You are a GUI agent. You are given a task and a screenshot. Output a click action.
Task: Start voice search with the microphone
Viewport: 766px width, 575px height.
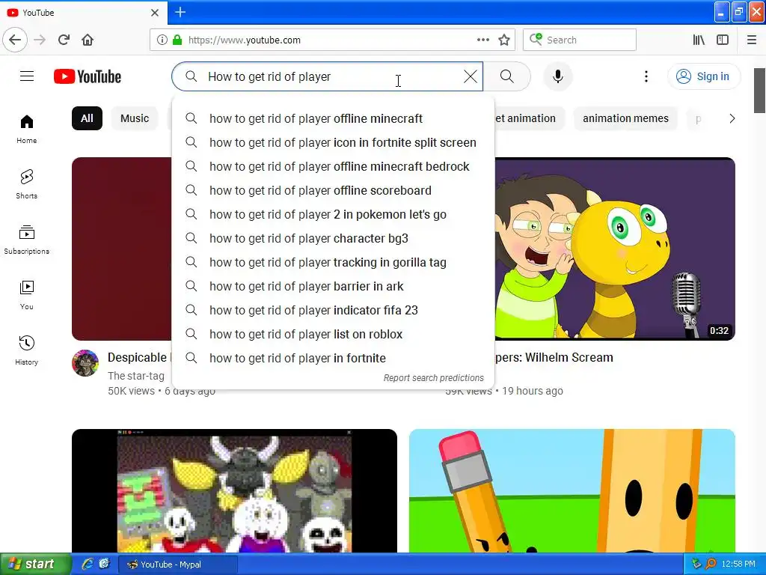pos(558,76)
